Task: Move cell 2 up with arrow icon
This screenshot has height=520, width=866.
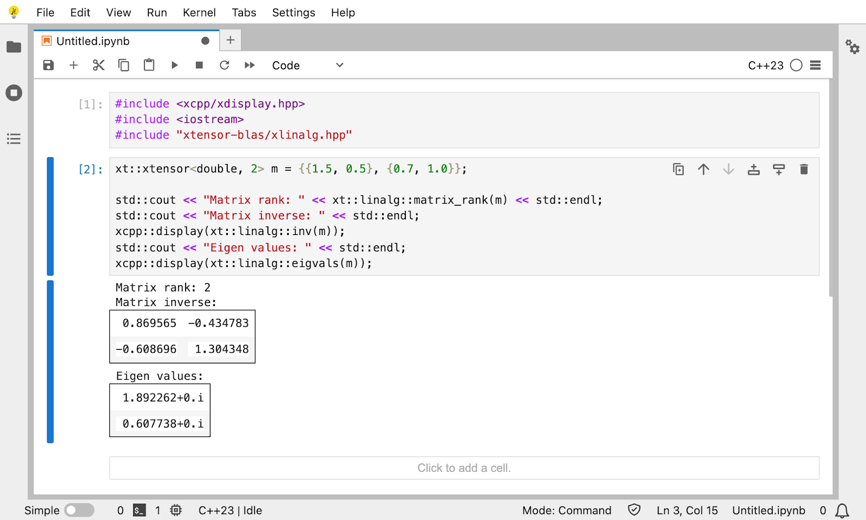Action: (x=704, y=170)
